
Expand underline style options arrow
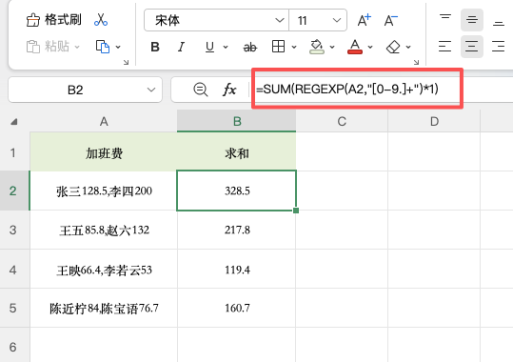226,47
